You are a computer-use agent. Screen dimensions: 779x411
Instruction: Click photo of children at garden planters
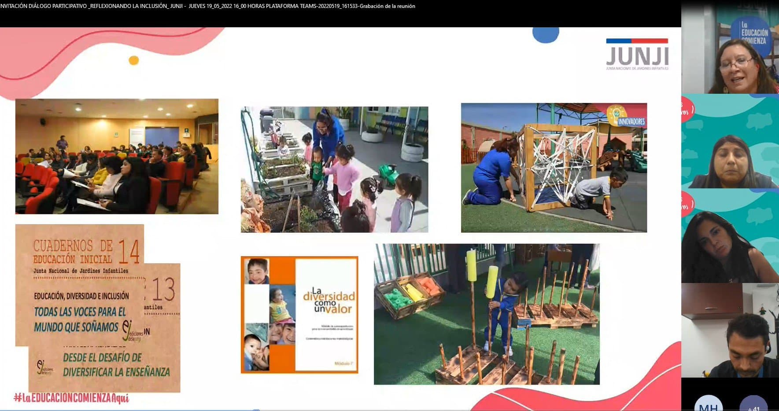coord(334,169)
